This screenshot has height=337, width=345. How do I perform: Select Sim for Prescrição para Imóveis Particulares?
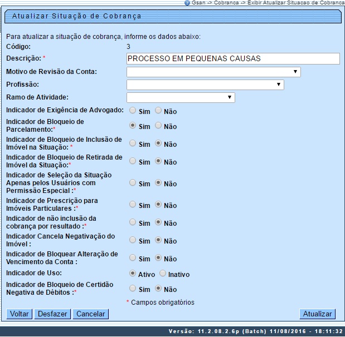point(133,205)
